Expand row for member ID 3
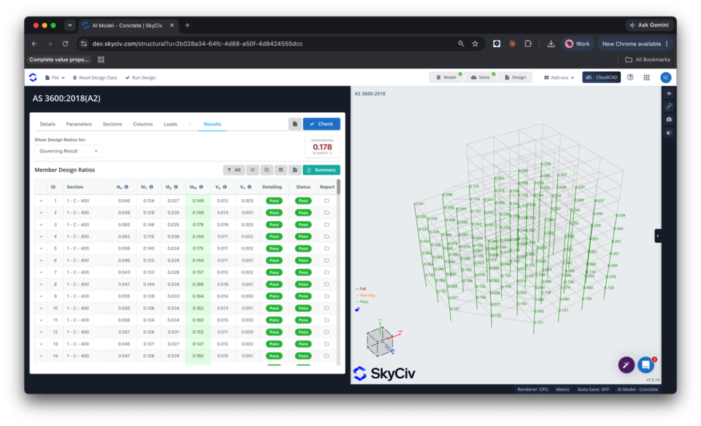The height and width of the screenshot is (426, 701). point(41,224)
